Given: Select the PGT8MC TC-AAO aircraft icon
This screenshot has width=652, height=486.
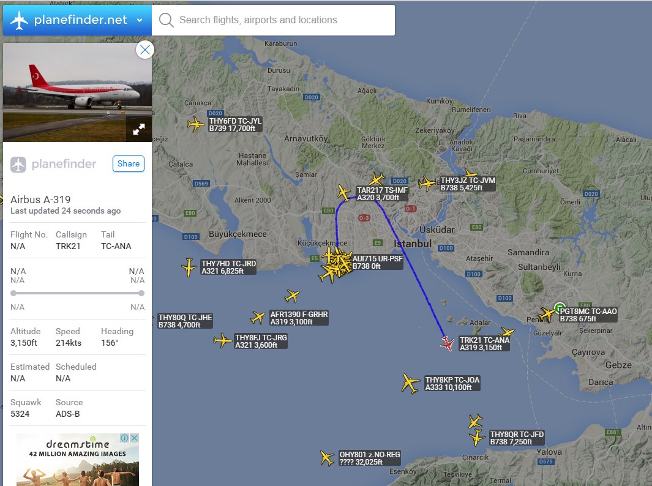Looking at the screenshot, I should pos(547,314).
